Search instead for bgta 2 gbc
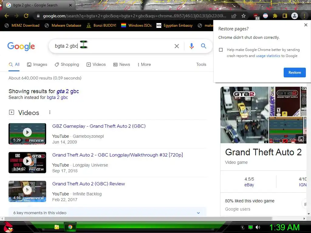 57,97
